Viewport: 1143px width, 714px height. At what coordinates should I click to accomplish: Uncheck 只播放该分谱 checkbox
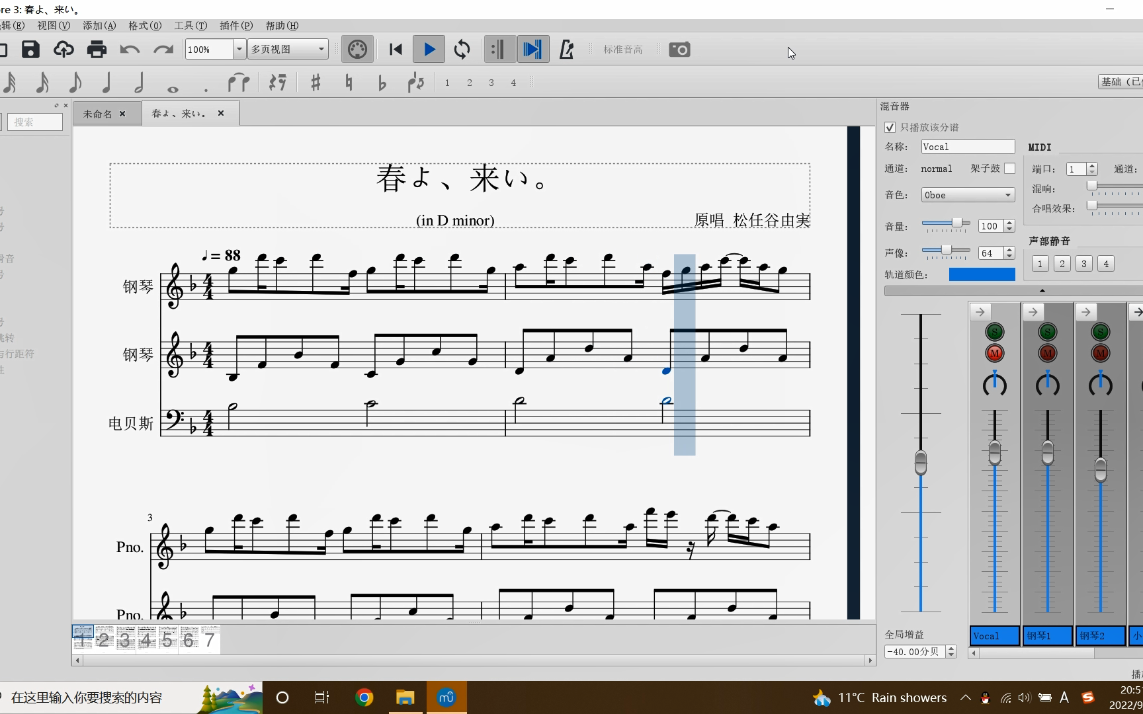click(890, 127)
